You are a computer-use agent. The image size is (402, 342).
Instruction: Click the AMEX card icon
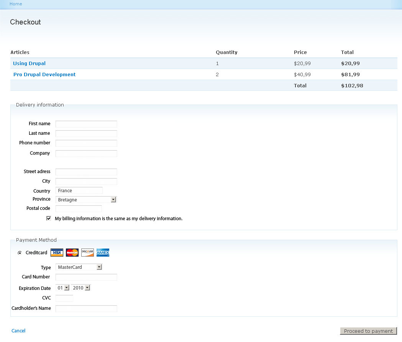coord(103,252)
